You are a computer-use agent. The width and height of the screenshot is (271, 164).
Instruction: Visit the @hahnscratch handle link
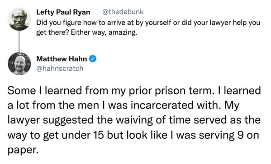pos(60,68)
